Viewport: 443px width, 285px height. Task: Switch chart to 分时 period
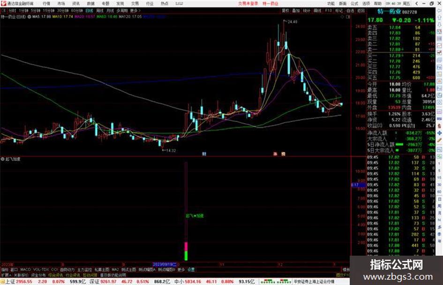(x=12, y=11)
